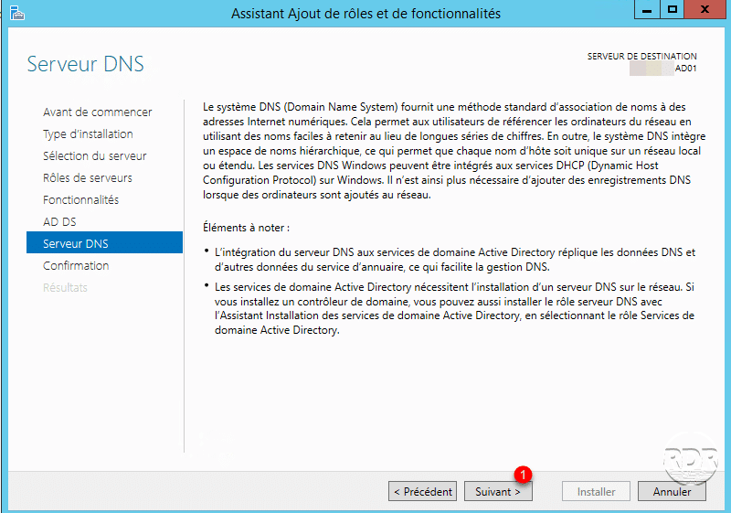Click the Éléments à noter text
This screenshot has width=731, height=513.
tap(246, 228)
